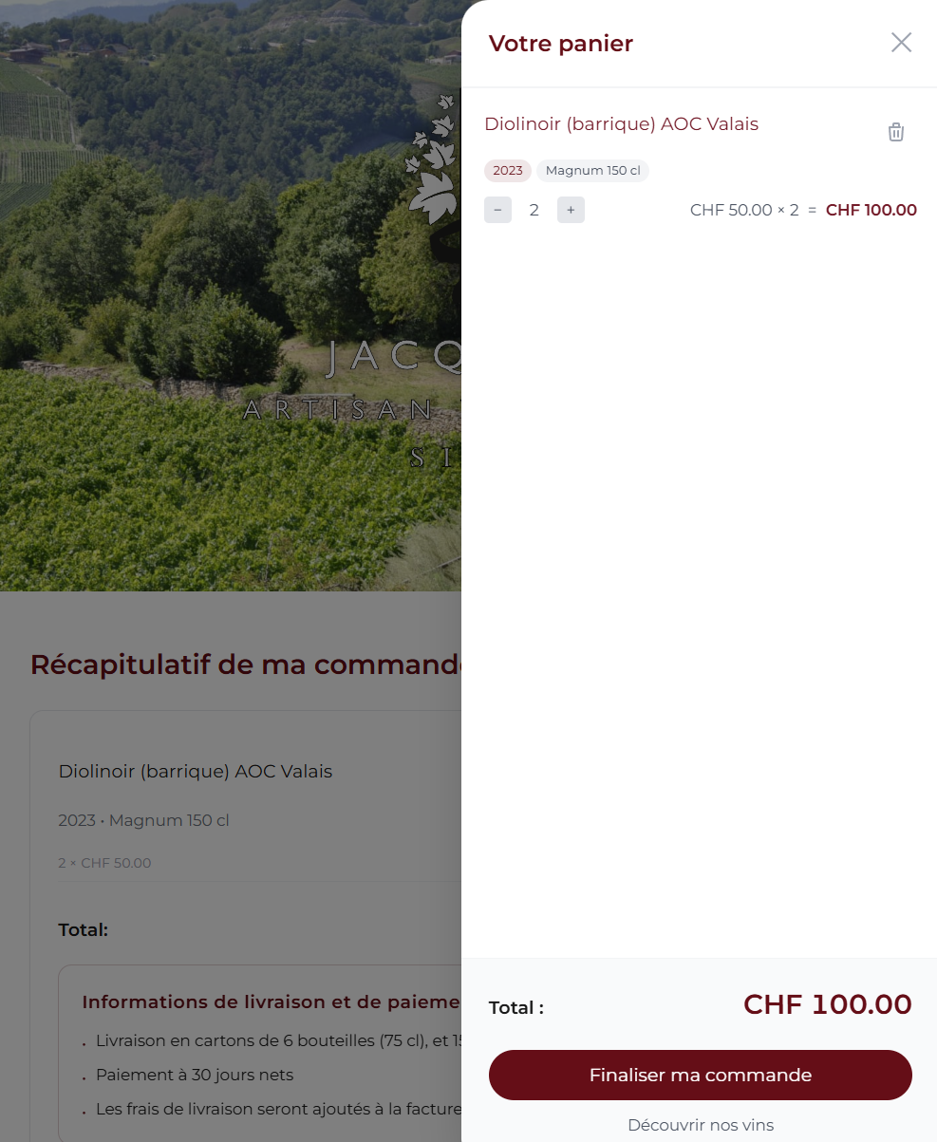Click Informations de livraison et de paiement heading

click(x=272, y=1002)
